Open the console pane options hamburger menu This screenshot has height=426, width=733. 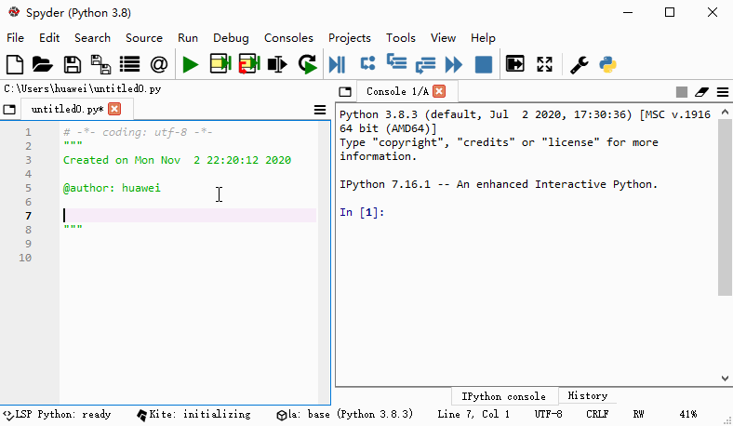tap(723, 92)
